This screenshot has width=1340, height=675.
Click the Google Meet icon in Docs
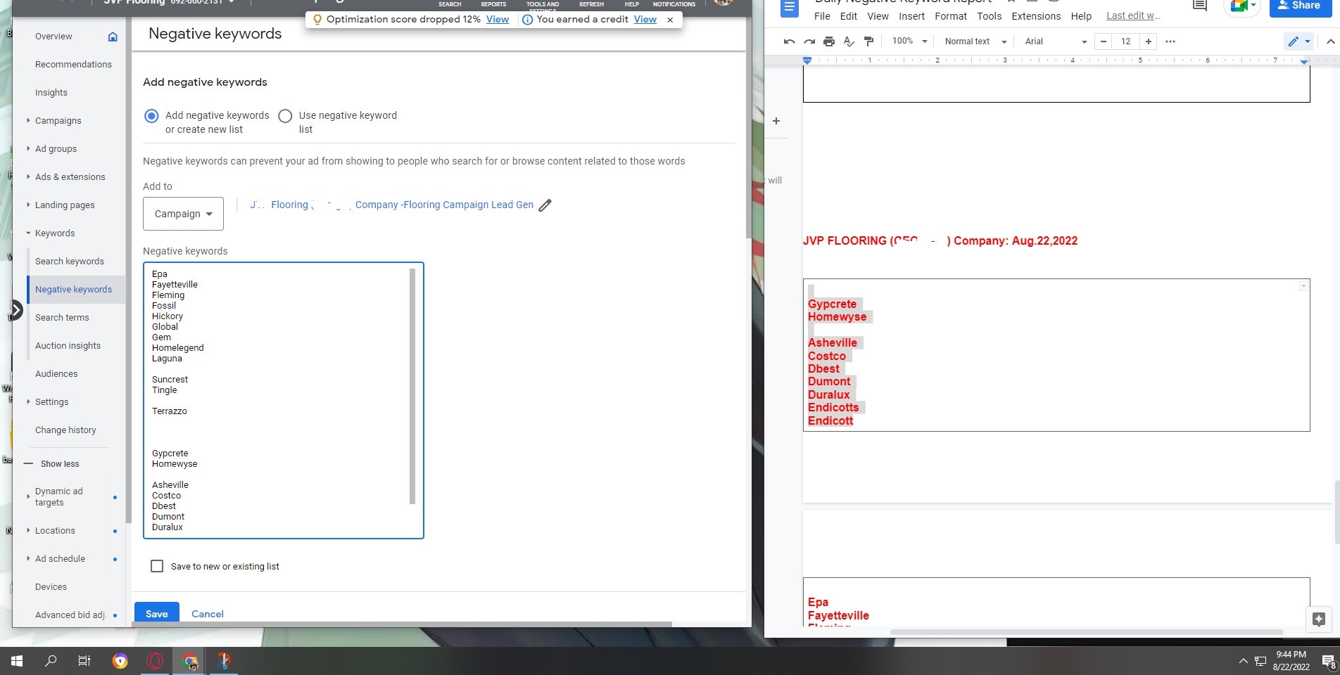click(x=1243, y=6)
